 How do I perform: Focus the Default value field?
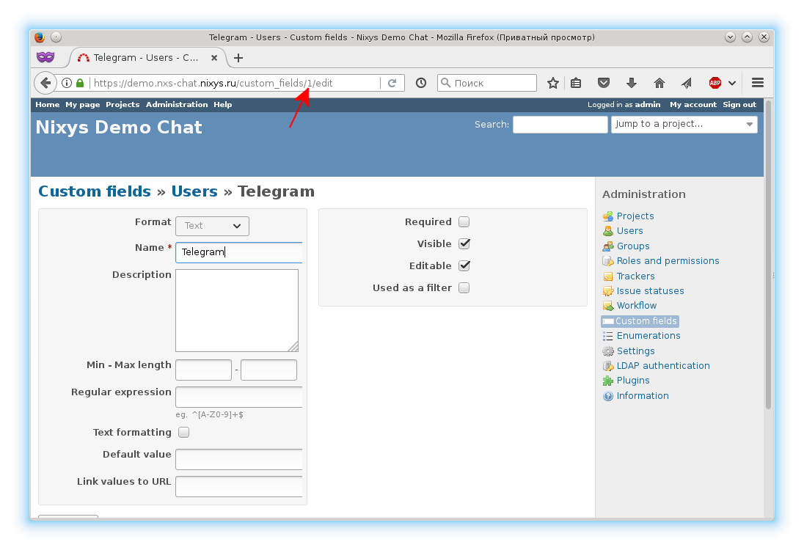(x=239, y=460)
